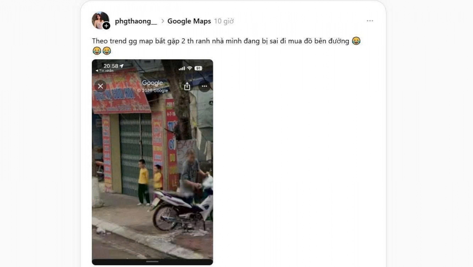The width and height of the screenshot is (473, 267).
Task: Click the chevron before Google Maps
Action: pyautogui.click(x=162, y=21)
